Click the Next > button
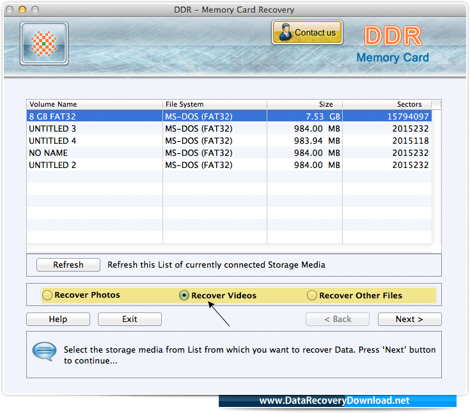 [409, 319]
